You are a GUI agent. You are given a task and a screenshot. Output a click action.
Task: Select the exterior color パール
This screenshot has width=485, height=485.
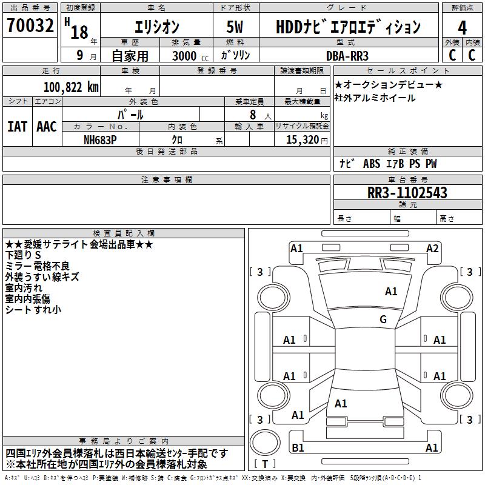pos(130,115)
